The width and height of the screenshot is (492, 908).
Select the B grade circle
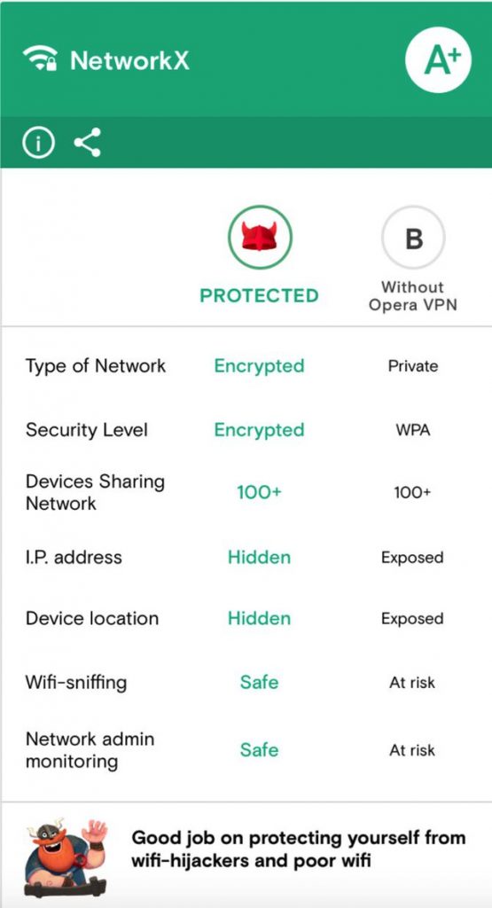[x=413, y=238]
